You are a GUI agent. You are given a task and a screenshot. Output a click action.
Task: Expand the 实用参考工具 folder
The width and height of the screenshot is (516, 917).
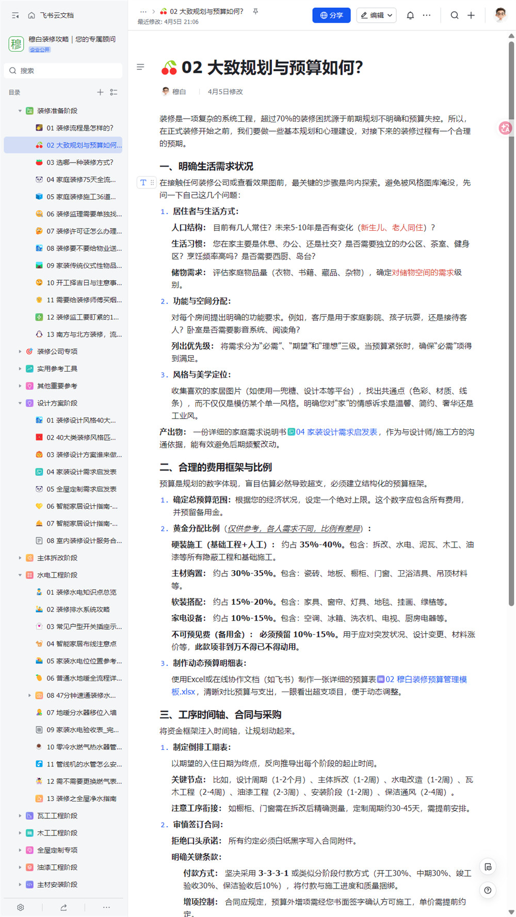pyautogui.click(x=20, y=369)
